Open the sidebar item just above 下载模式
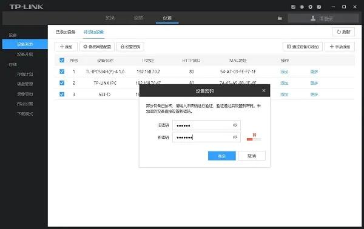Image resolution: width=364 pixels, height=229 pixels. tap(25, 104)
